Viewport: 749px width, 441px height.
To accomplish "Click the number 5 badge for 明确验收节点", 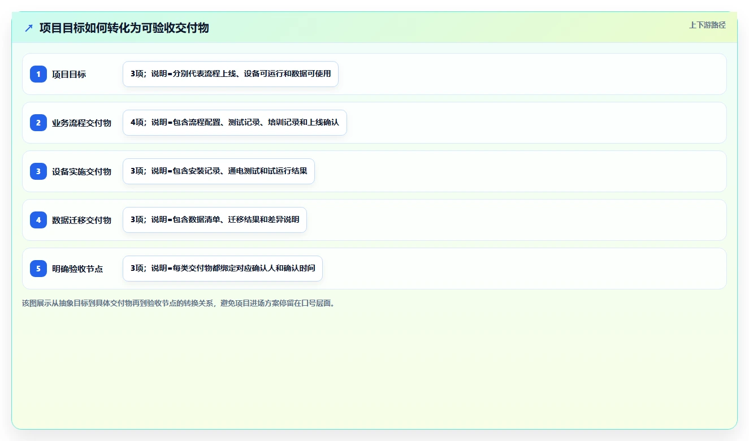I will (38, 269).
